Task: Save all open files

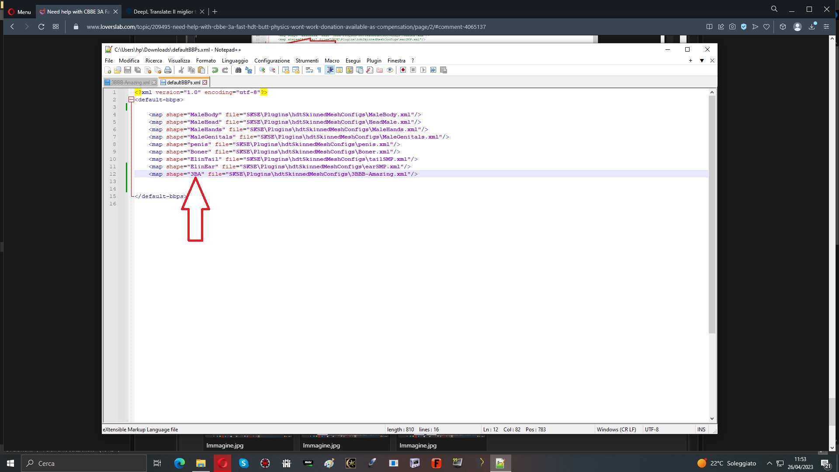Action: (138, 70)
